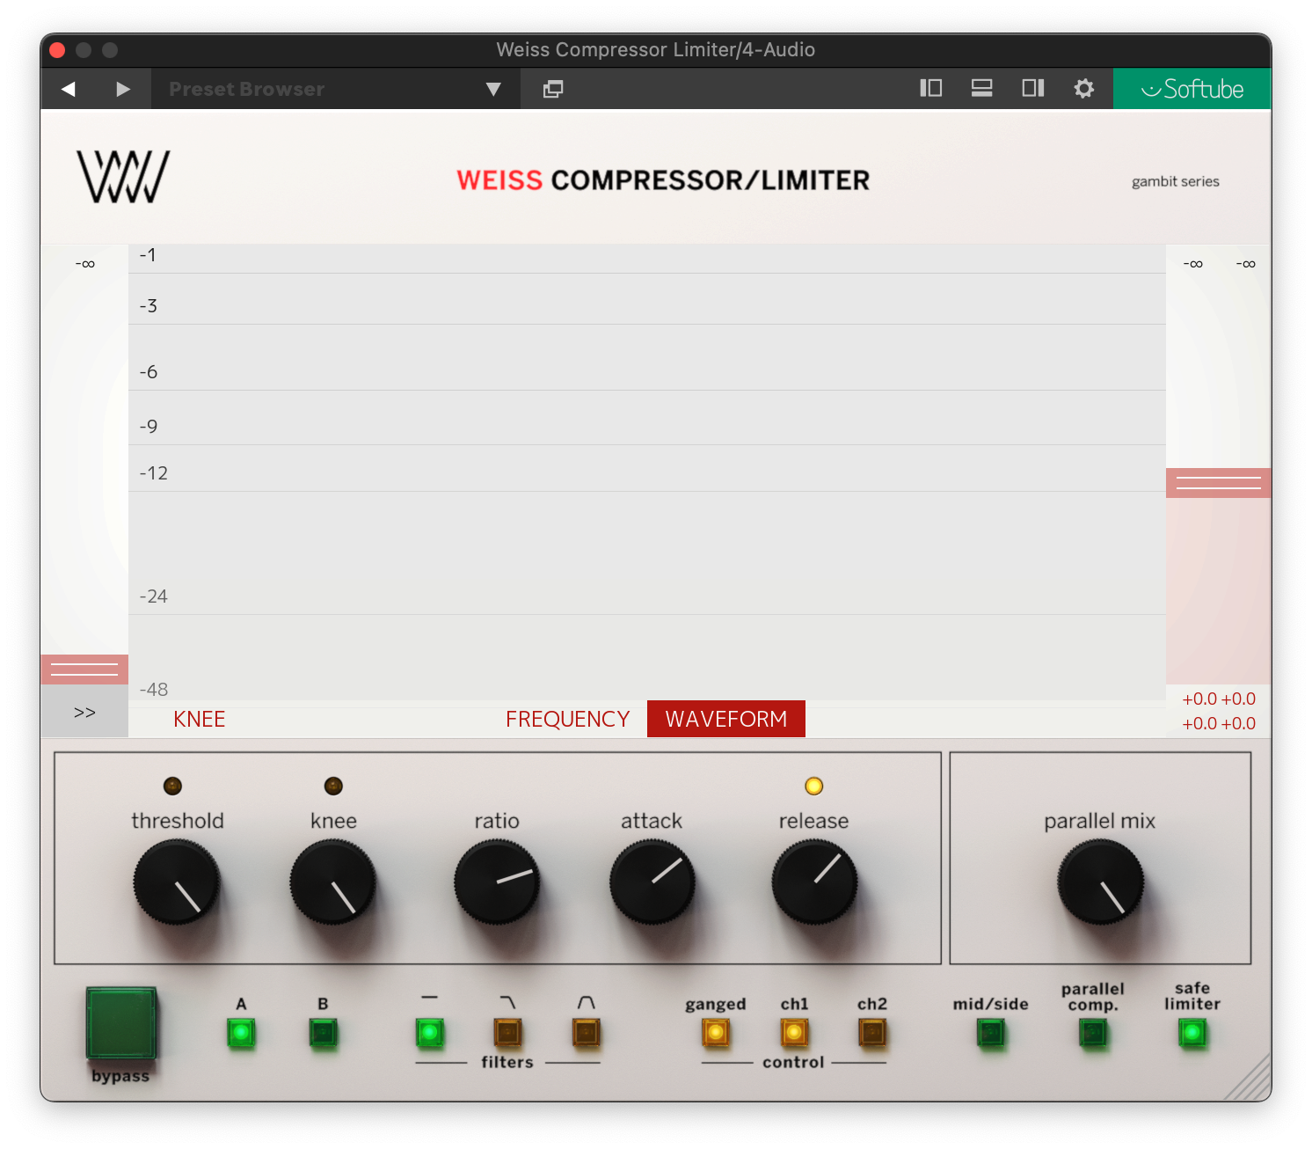Viewport: 1312px width, 1149px height.
Task: Select the WAVEFORM view tab
Action: click(726, 719)
